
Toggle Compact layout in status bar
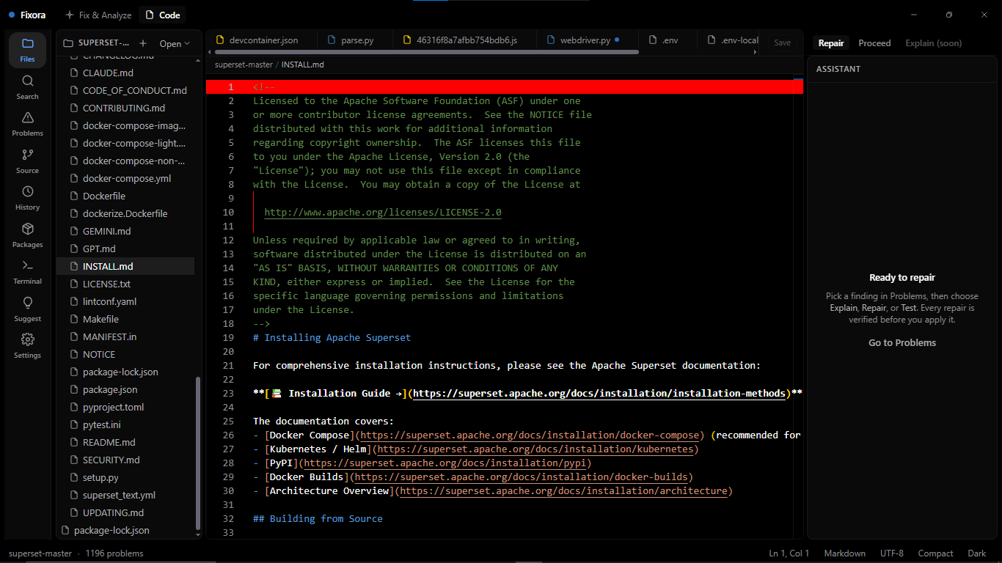(936, 553)
